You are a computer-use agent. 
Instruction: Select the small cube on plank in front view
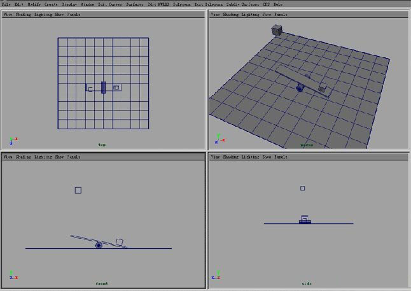pyautogui.click(x=120, y=242)
